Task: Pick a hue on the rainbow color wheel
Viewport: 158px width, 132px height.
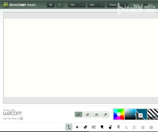Action: pos(119,114)
